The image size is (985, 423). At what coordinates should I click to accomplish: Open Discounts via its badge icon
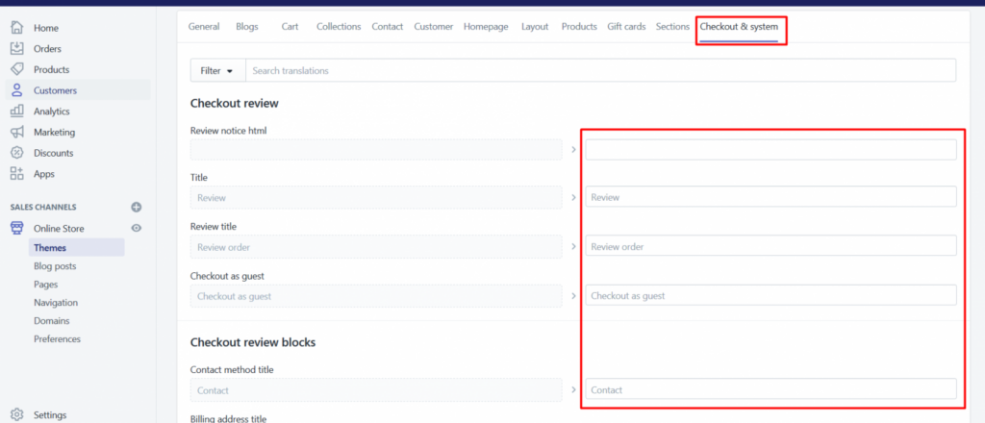pos(16,153)
